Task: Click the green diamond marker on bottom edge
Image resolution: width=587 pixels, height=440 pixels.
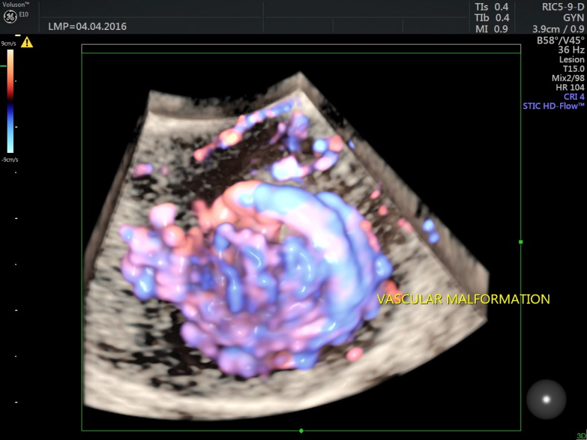Action: point(302,431)
